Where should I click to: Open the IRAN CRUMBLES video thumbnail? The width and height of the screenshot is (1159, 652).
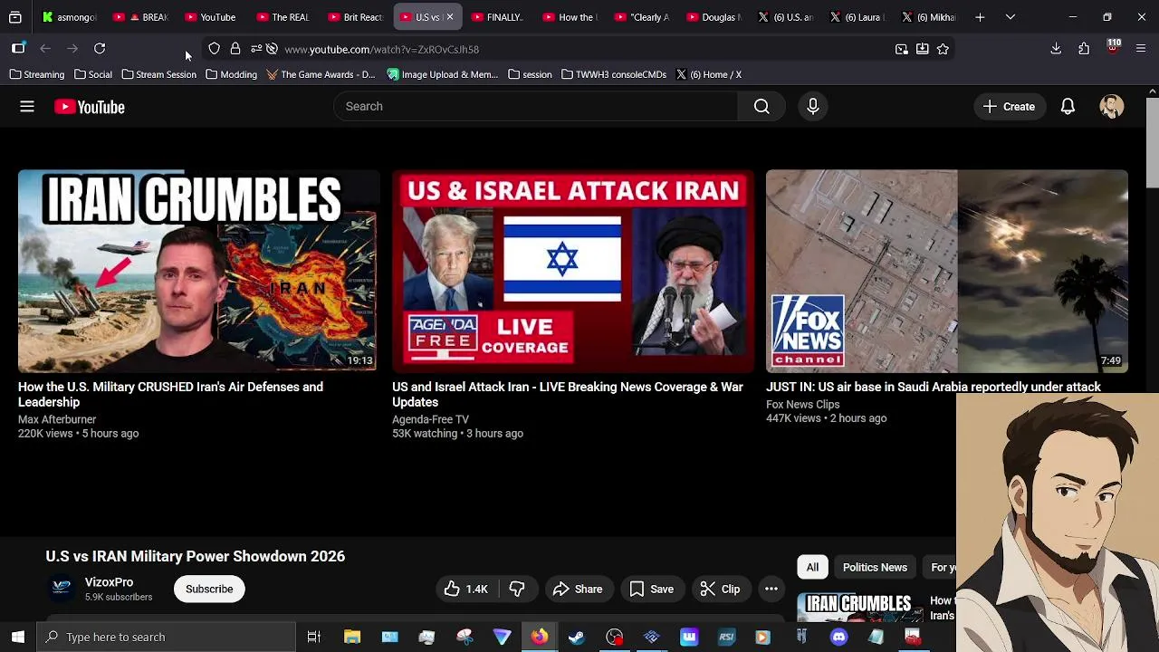(x=199, y=271)
